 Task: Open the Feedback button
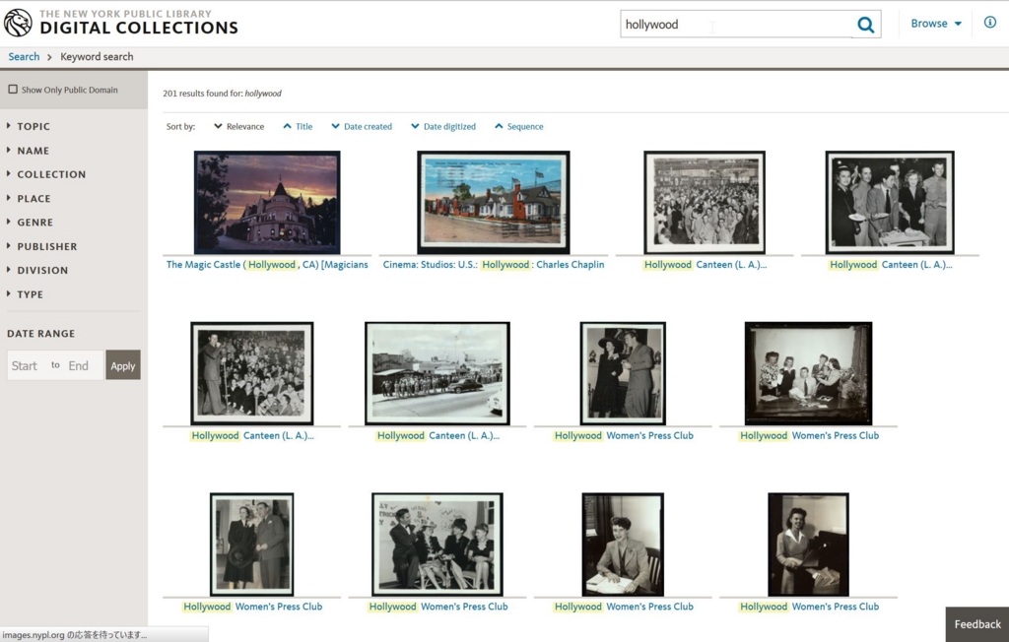pyautogui.click(x=977, y=624)
